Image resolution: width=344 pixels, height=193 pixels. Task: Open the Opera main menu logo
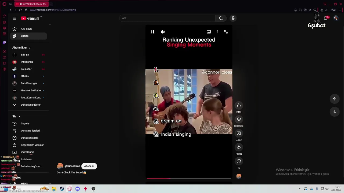[x=4, y=4]
